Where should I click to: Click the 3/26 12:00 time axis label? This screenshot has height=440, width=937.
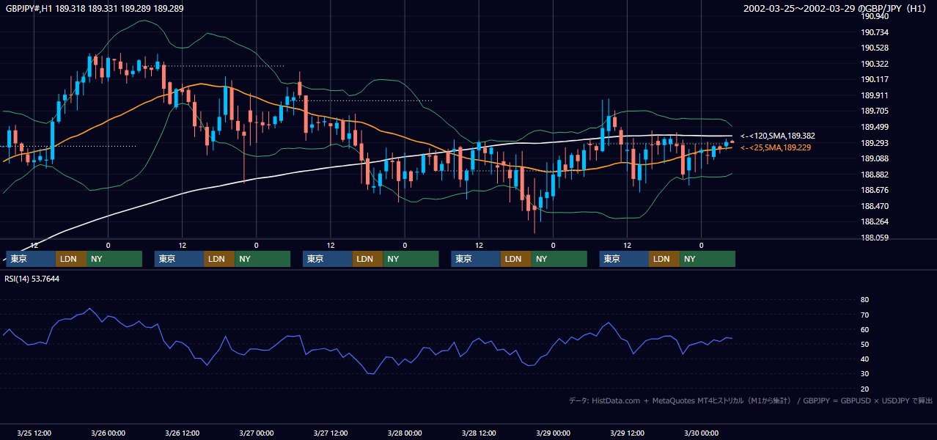(182, 433)
